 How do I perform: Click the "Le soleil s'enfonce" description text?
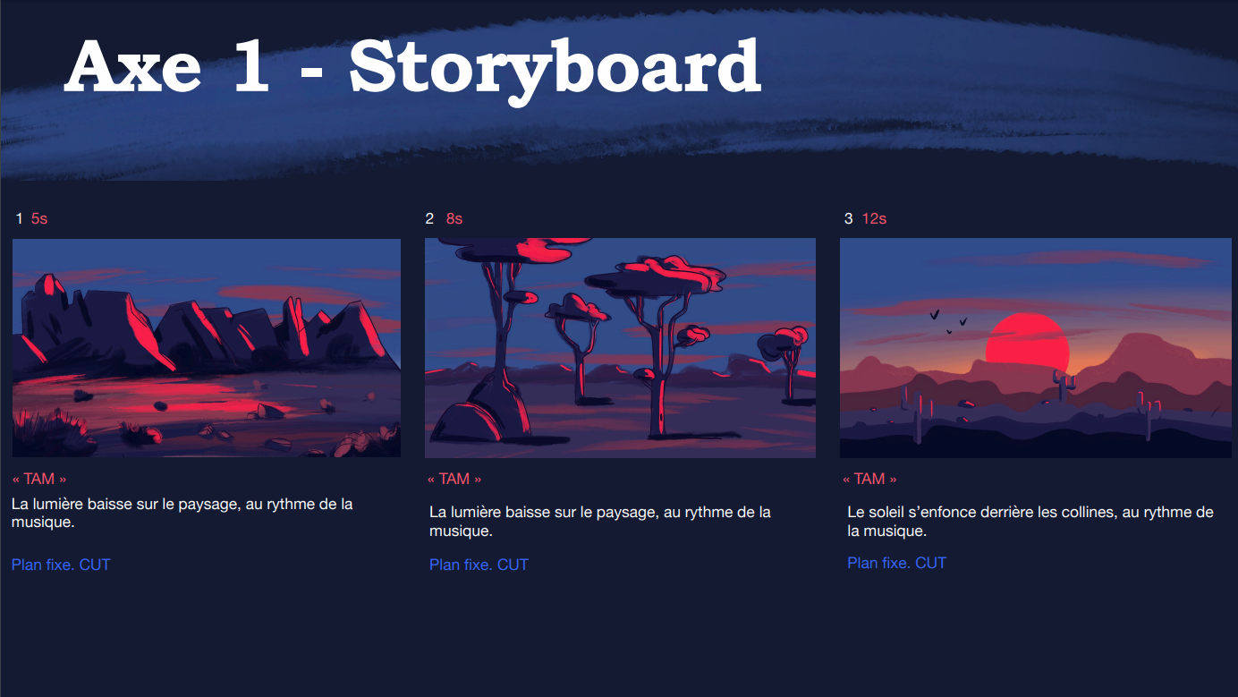(x=1030, y=522)
